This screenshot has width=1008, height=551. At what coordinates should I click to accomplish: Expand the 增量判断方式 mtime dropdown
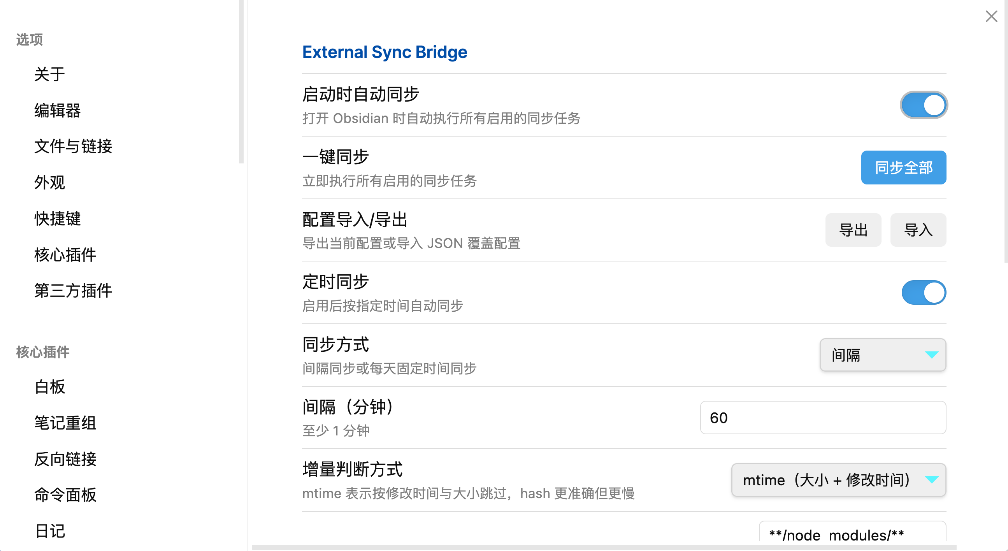(x=838, y=480)
